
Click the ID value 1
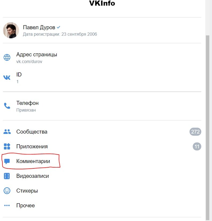coord(17,82)
